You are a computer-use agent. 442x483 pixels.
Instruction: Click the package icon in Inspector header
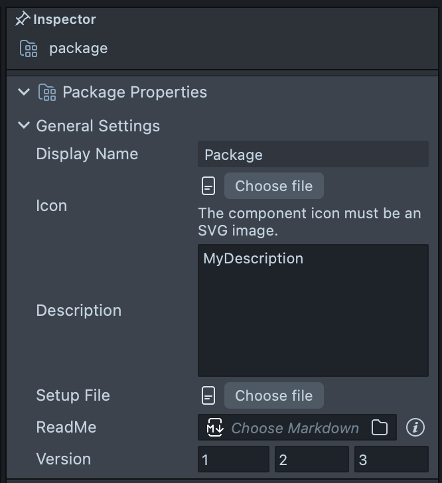(x=29, y=48)
